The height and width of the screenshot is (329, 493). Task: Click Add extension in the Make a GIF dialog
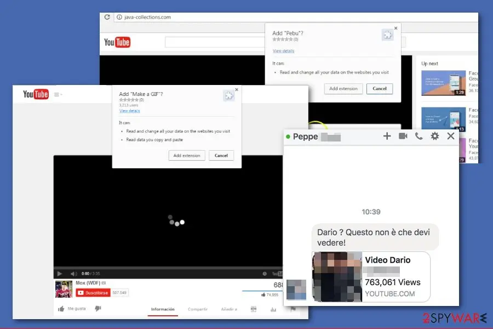[187, 156]
